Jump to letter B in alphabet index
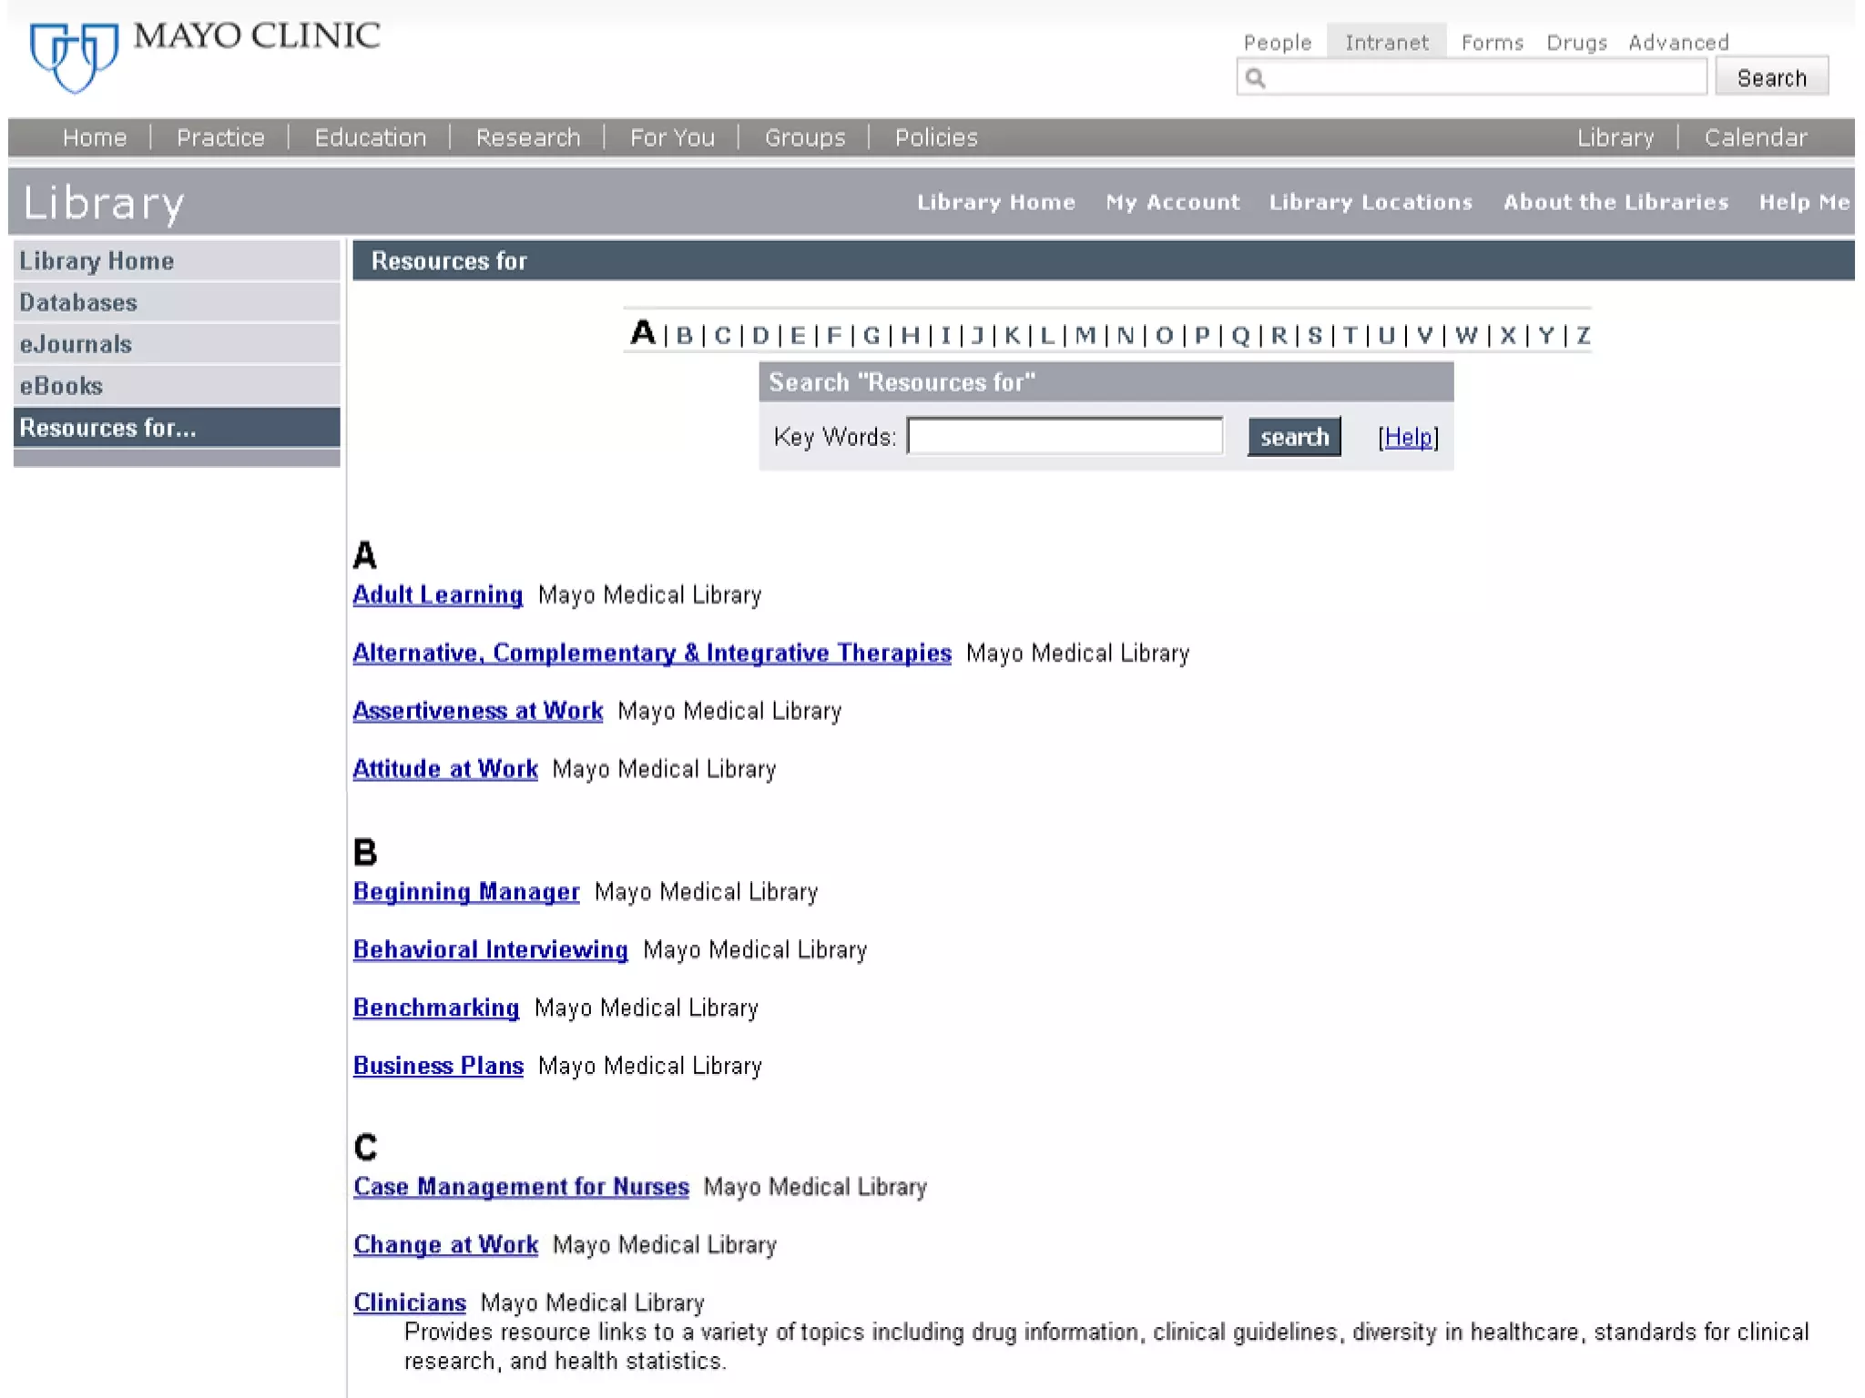Viewport: 1865px width, 1398px height. pyautogui.click(x=685, y=336)
